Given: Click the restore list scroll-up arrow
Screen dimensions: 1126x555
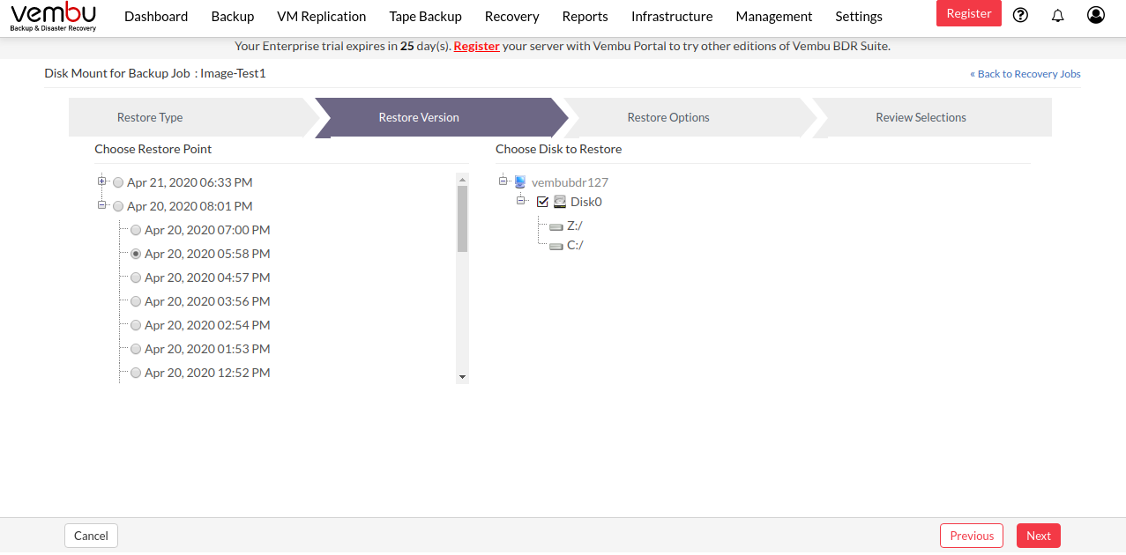Looking at the screenshot, I should 462,178.
